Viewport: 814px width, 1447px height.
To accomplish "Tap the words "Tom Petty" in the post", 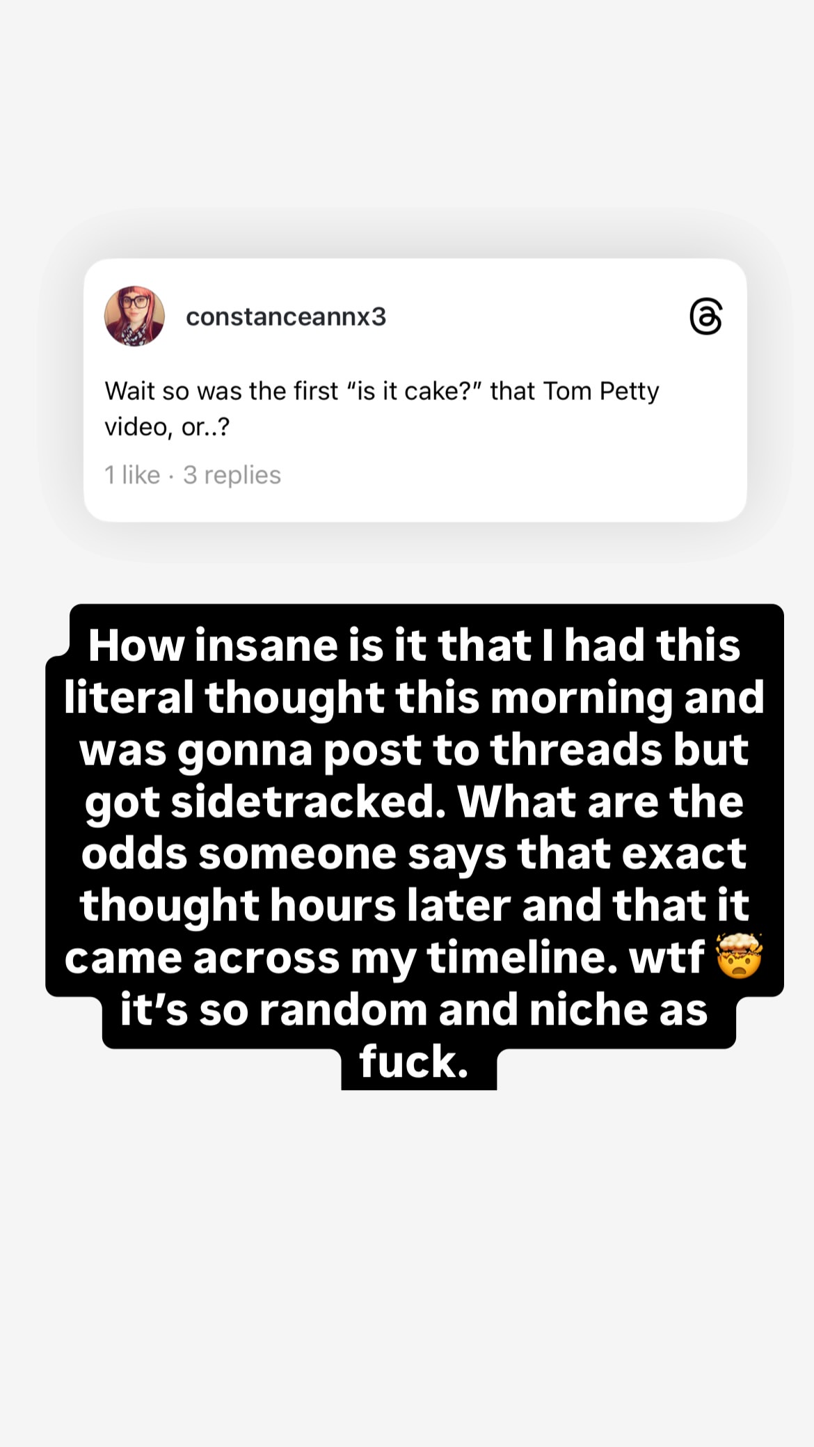I will pos(600,391).
